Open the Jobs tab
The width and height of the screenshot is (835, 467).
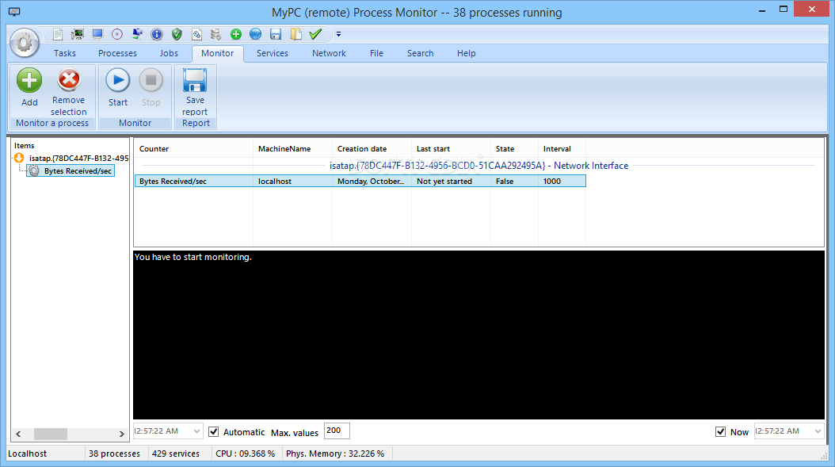click(x=169, y=53)
